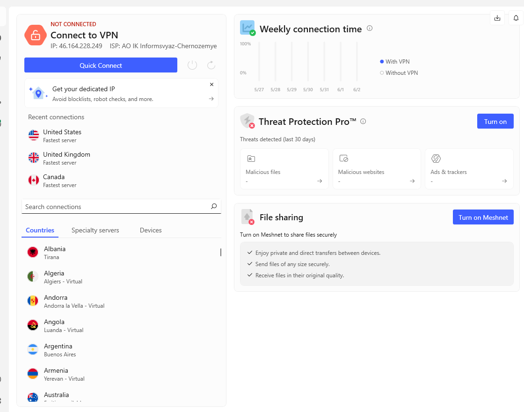The width and height of the screenshot is (524, 412).
Task: Click the Search connections field
Action: pos(121,207)
